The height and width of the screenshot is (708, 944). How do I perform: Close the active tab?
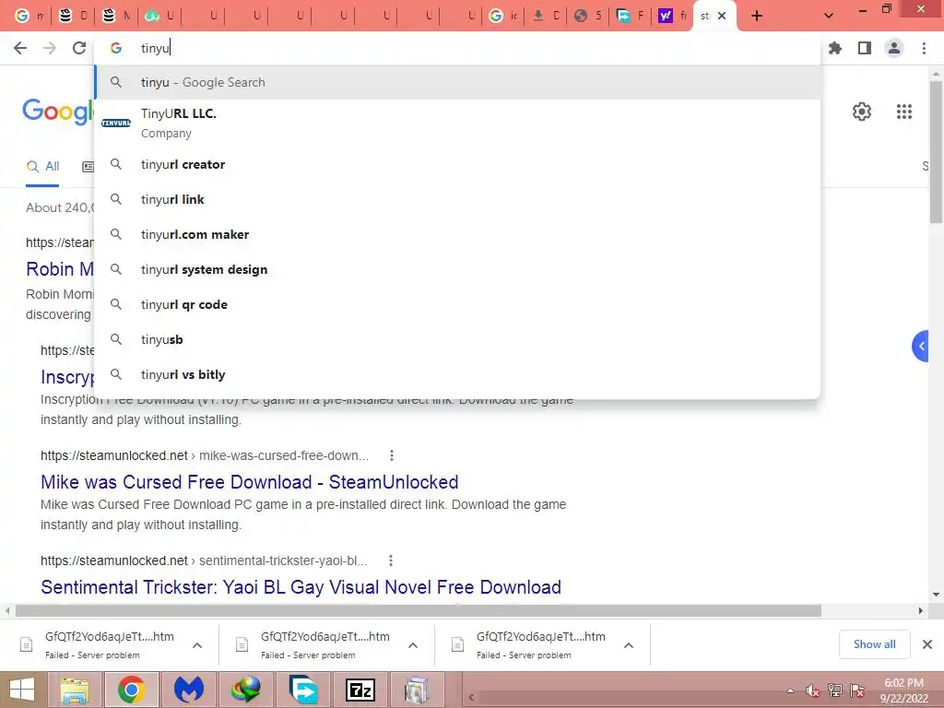point(722,17)
